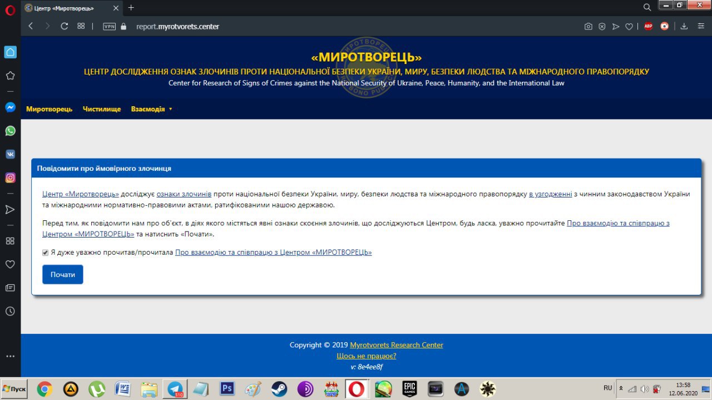
Task: Follow the Центр «Миротворець» link
Action: tap(81, 194)
